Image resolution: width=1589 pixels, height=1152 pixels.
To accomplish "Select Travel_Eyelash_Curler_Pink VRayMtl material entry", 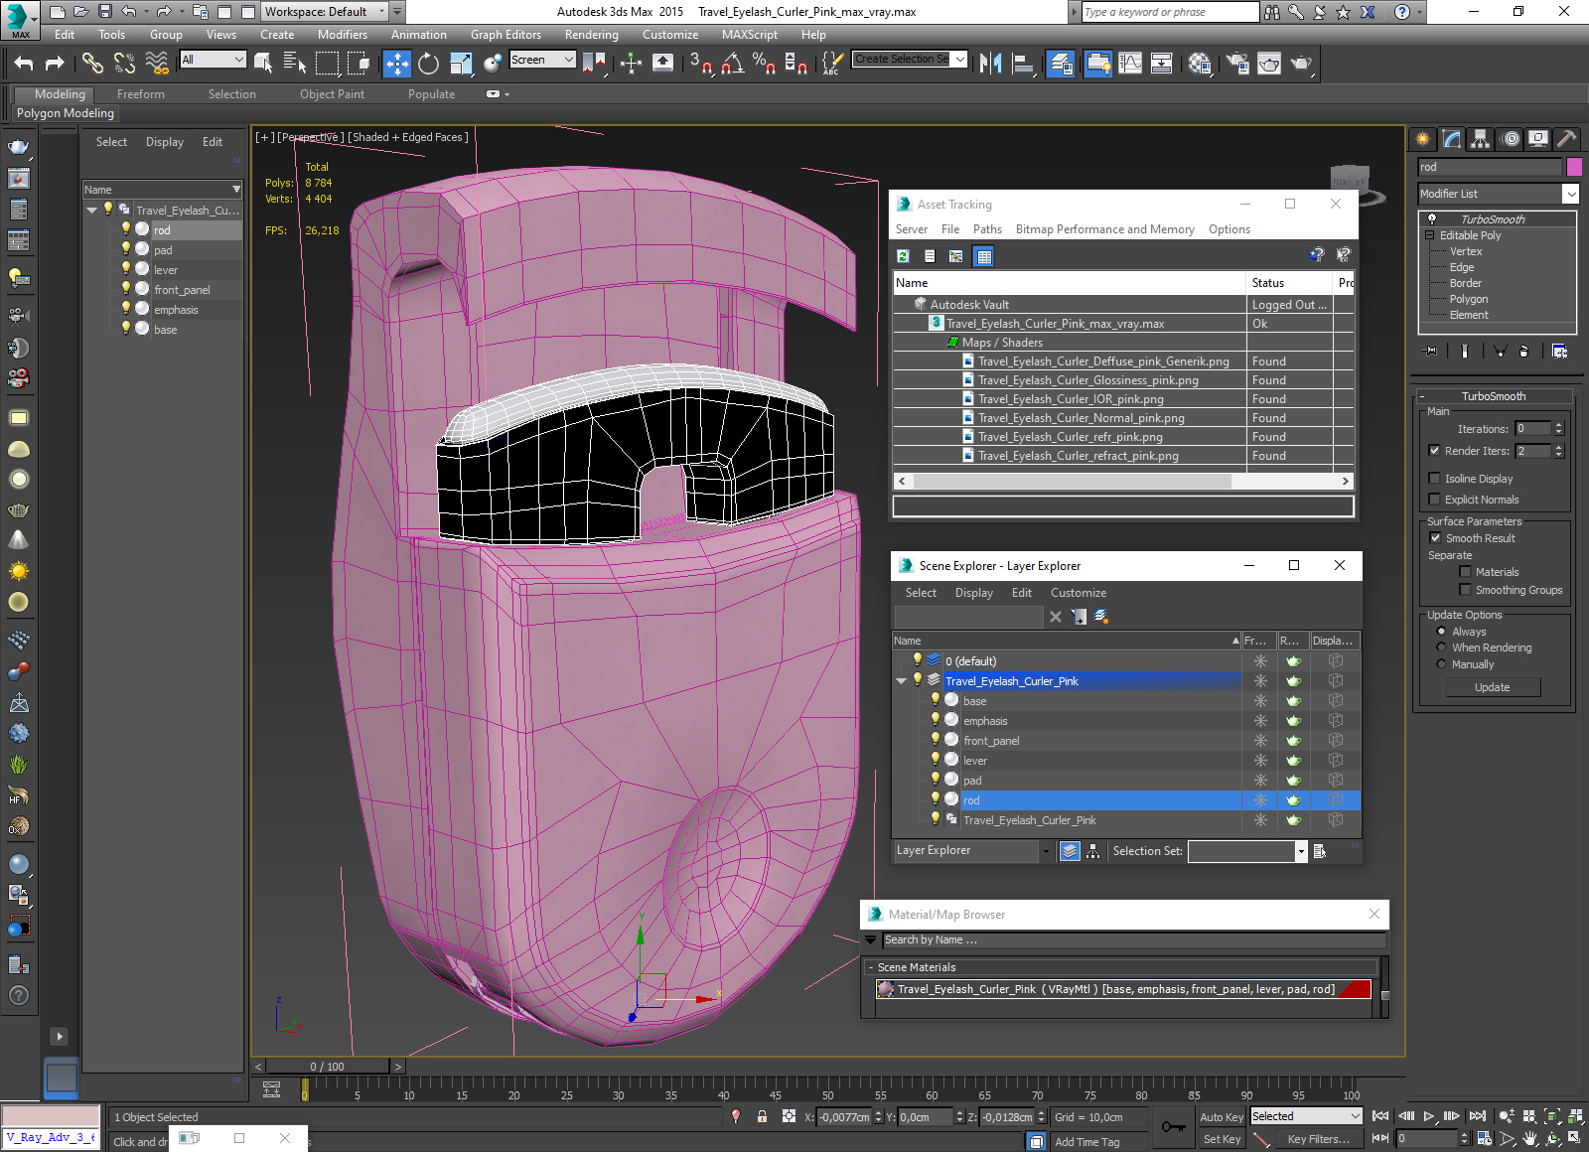I will pos(1124,989).
